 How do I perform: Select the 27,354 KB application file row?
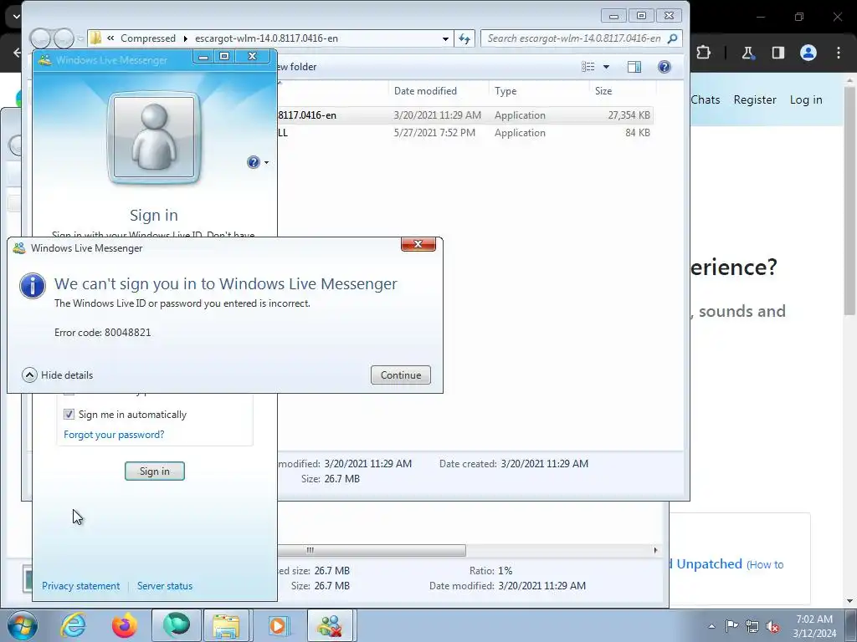tap(464, 115)
